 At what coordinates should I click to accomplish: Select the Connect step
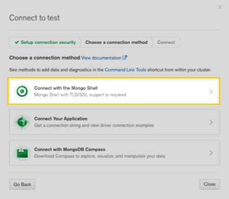coord(166,42)
